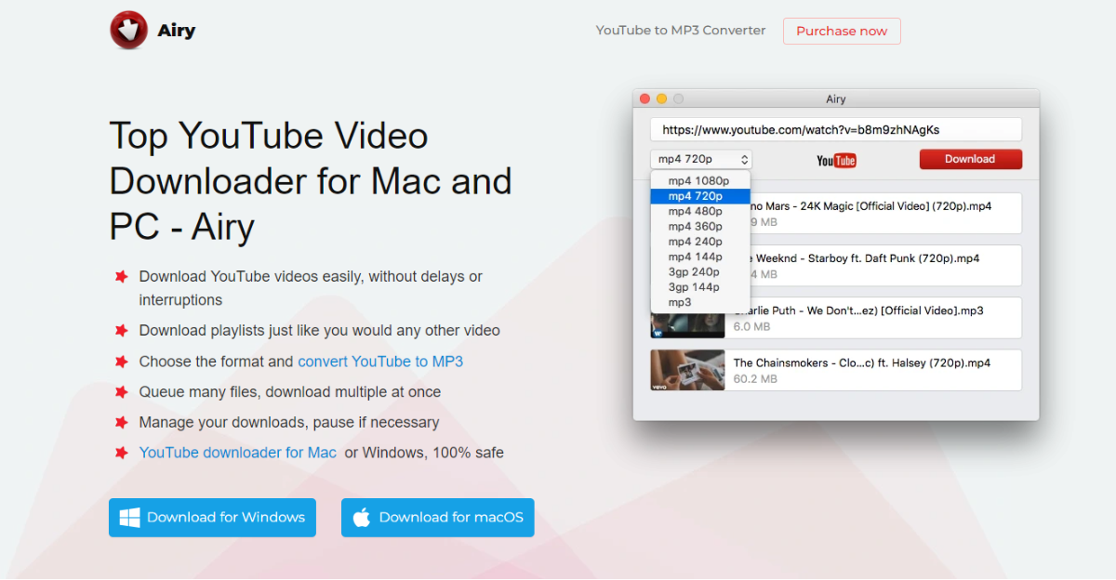Download Airy for Windows

(212, 518)
